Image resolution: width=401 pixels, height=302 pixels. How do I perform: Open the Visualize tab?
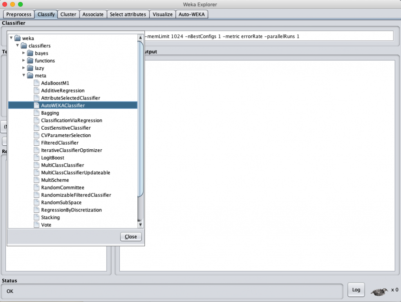[x=163, y=14]
